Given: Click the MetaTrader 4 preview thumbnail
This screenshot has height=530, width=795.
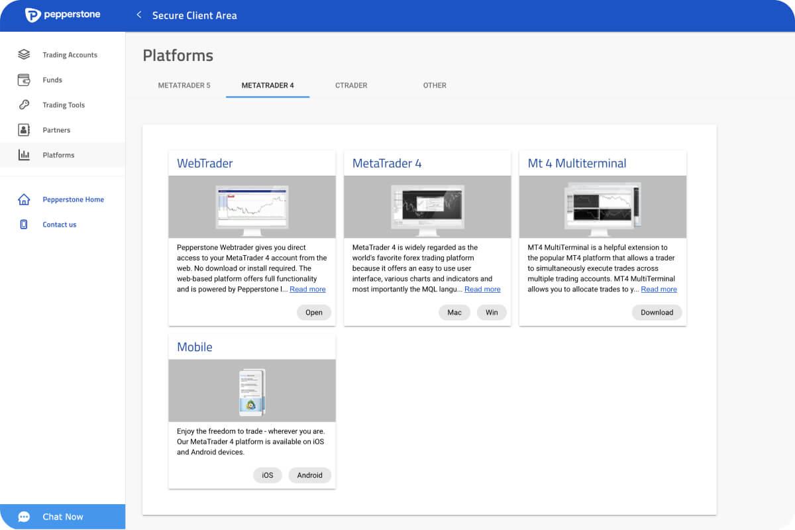Looking at the screenshot, I should point(427,207).
